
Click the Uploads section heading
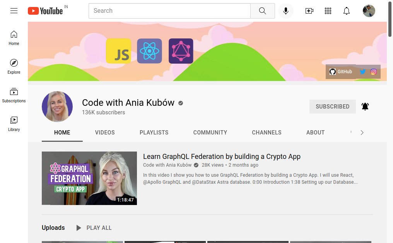point(53,227)
